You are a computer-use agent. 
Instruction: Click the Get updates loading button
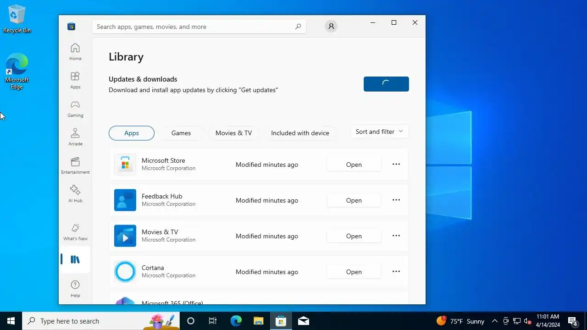click(x=386, y=84)
